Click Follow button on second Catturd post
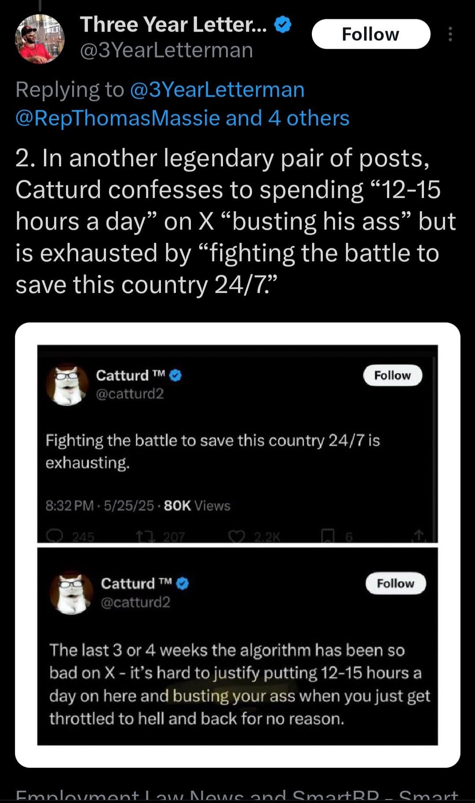Screen dimensions: 475x803 395,584
